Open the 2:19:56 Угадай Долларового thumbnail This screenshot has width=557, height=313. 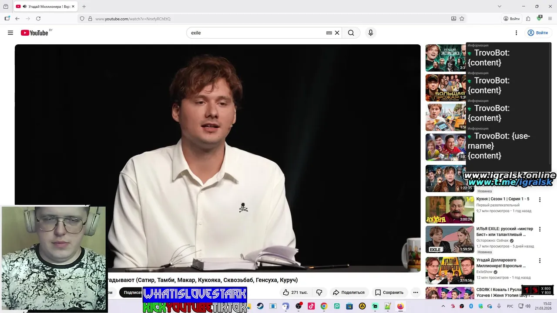[450, 270]
